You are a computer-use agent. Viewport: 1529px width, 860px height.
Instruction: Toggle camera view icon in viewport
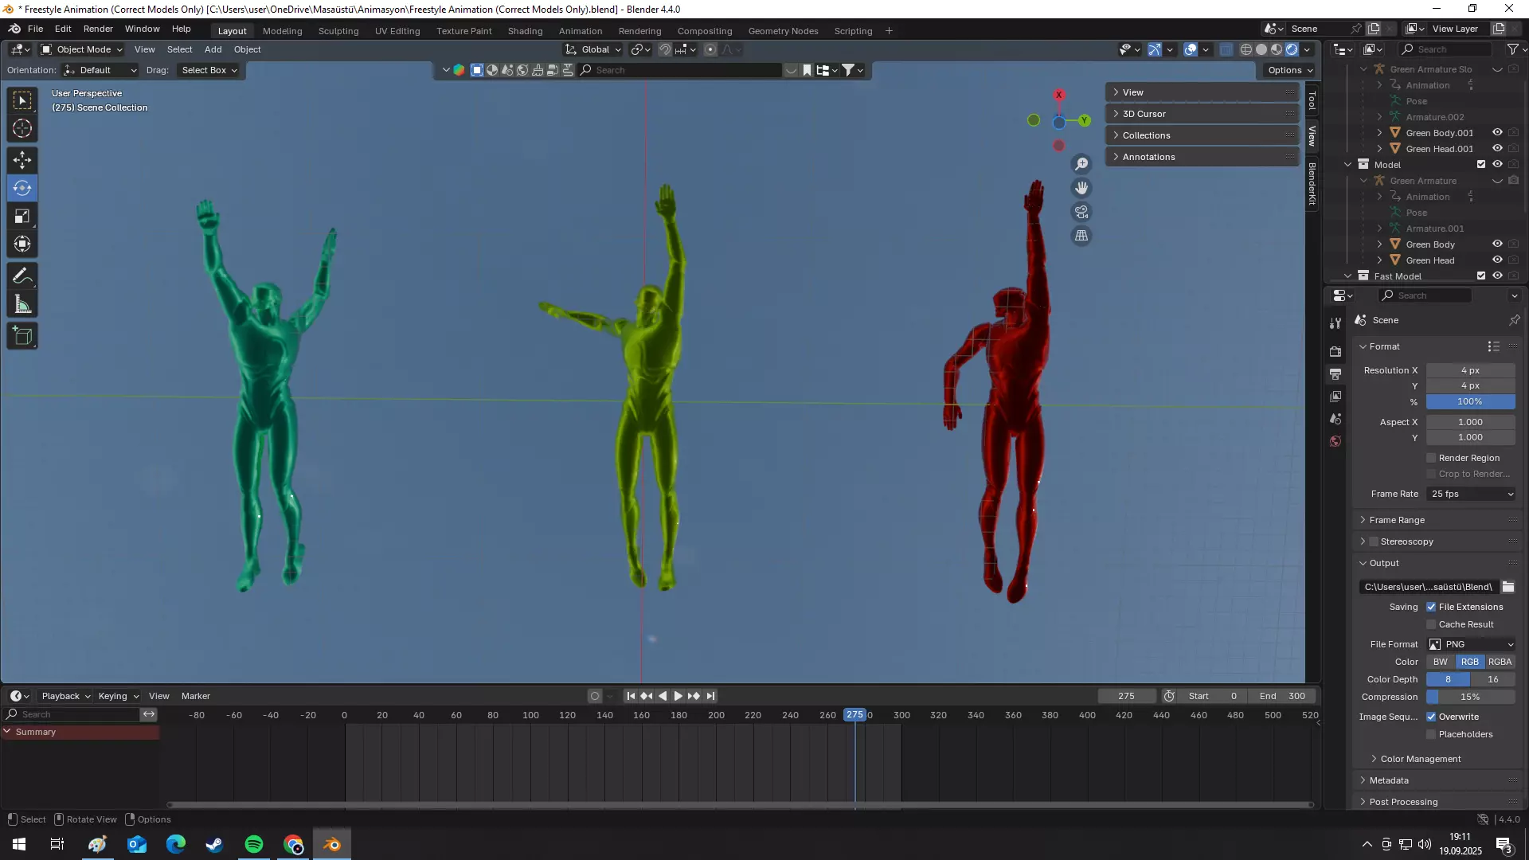(1081, 212)
